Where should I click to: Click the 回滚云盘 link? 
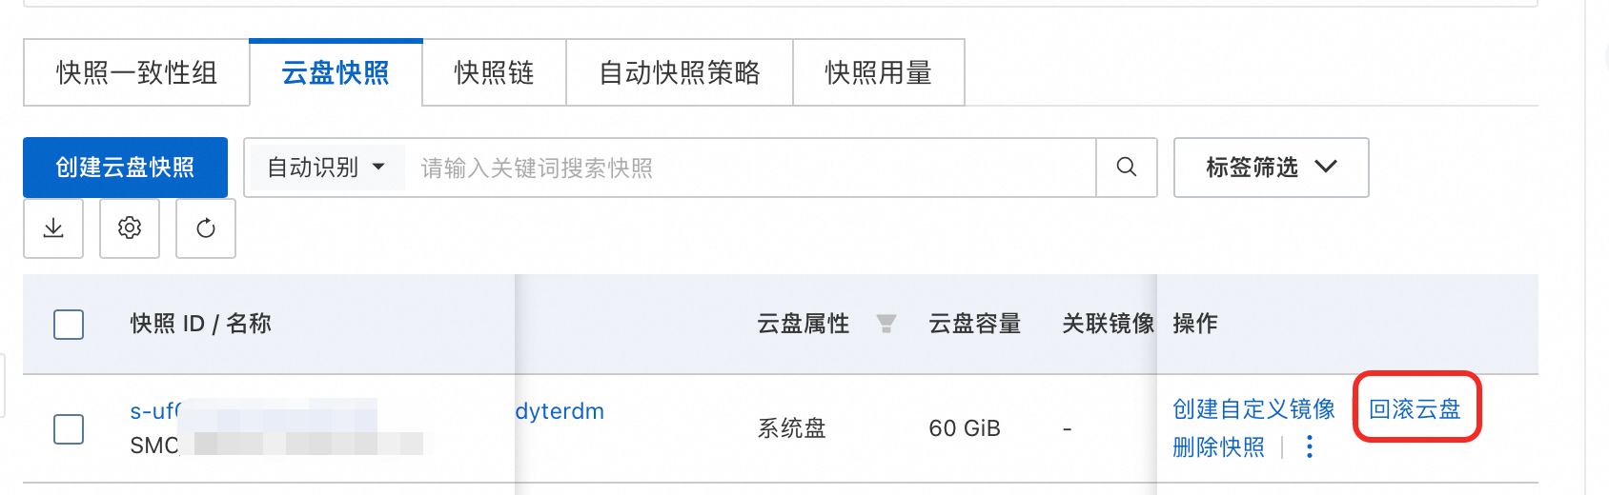pos(1415,409)
